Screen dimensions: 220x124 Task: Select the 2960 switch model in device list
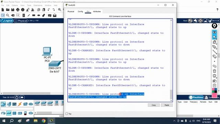[x=37, y=103]
